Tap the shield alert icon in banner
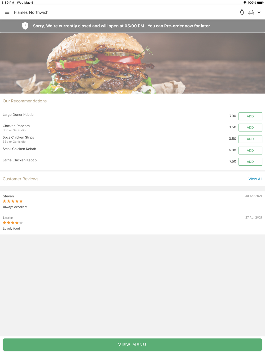 pyautogui.click(x=25, y=26)
